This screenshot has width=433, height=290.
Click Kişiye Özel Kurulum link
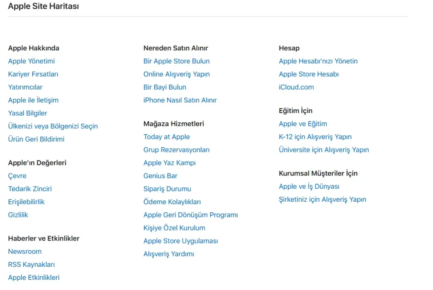pyautogui.click(x=174, y=228)
